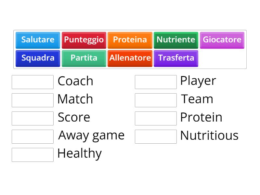Screen dimensions: 260x195
Task: Click the answer slot beside Score
Action: (x=32, y=118)
